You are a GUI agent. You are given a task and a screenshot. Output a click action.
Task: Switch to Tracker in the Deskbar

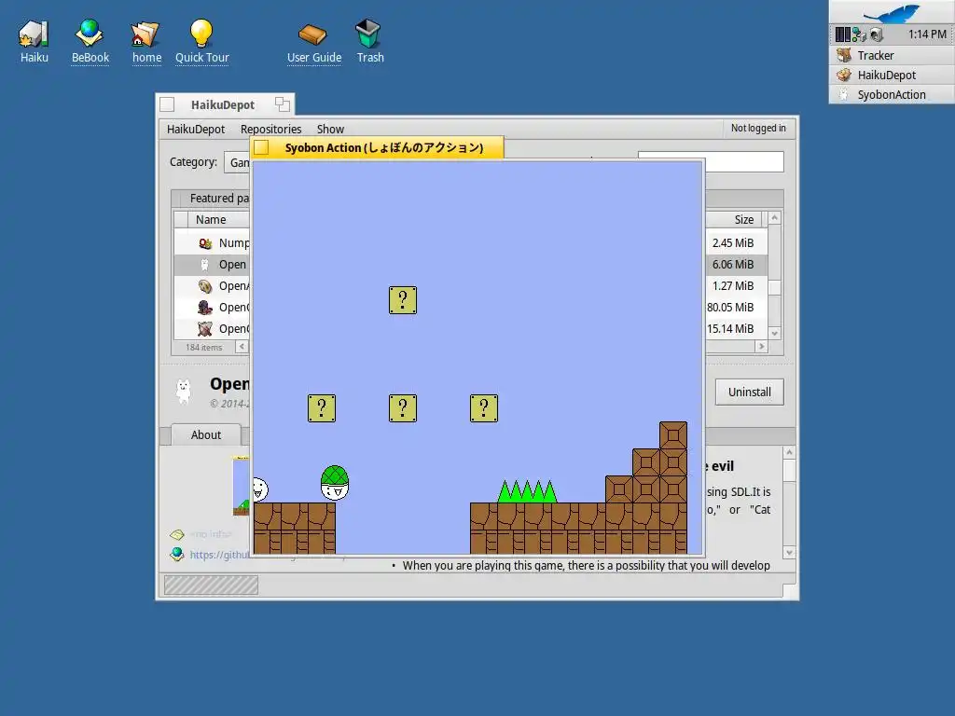(892, 55)
